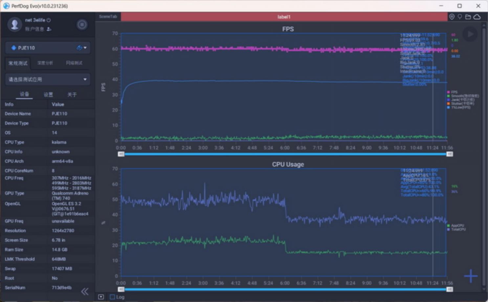Open the 账户信息 account info icon
Viewport: 488px width, 302px height.
(49, 29)
